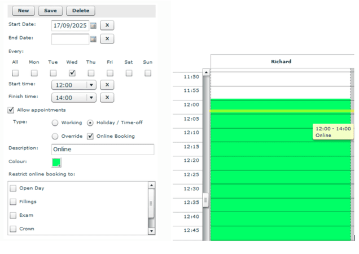Open the End Date calendar picker icon
The height and width of the screenshot is (254, 359).
coord(94,39)
